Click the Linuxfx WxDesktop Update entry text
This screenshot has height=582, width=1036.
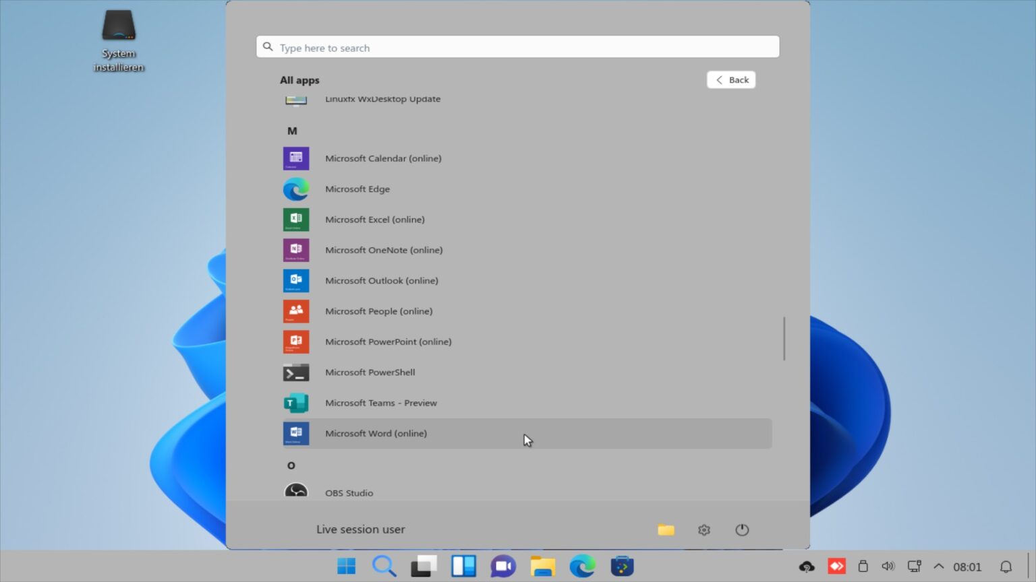(x=382, y=99)
